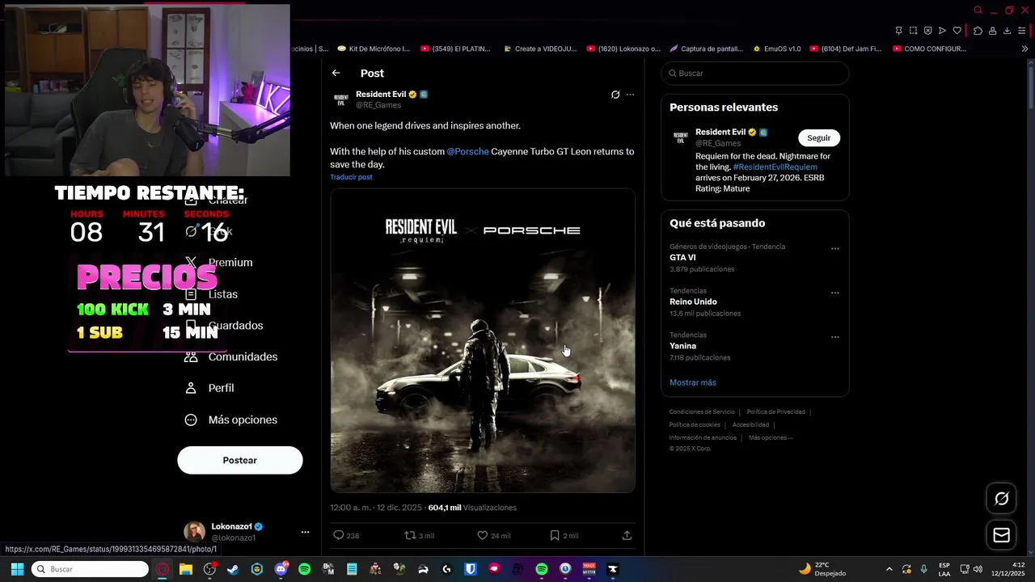Image resolution: width=1035 pixels, height=582 pixels.
Task: Open Información de anuncios footer link
Action: tap(703, 438)
